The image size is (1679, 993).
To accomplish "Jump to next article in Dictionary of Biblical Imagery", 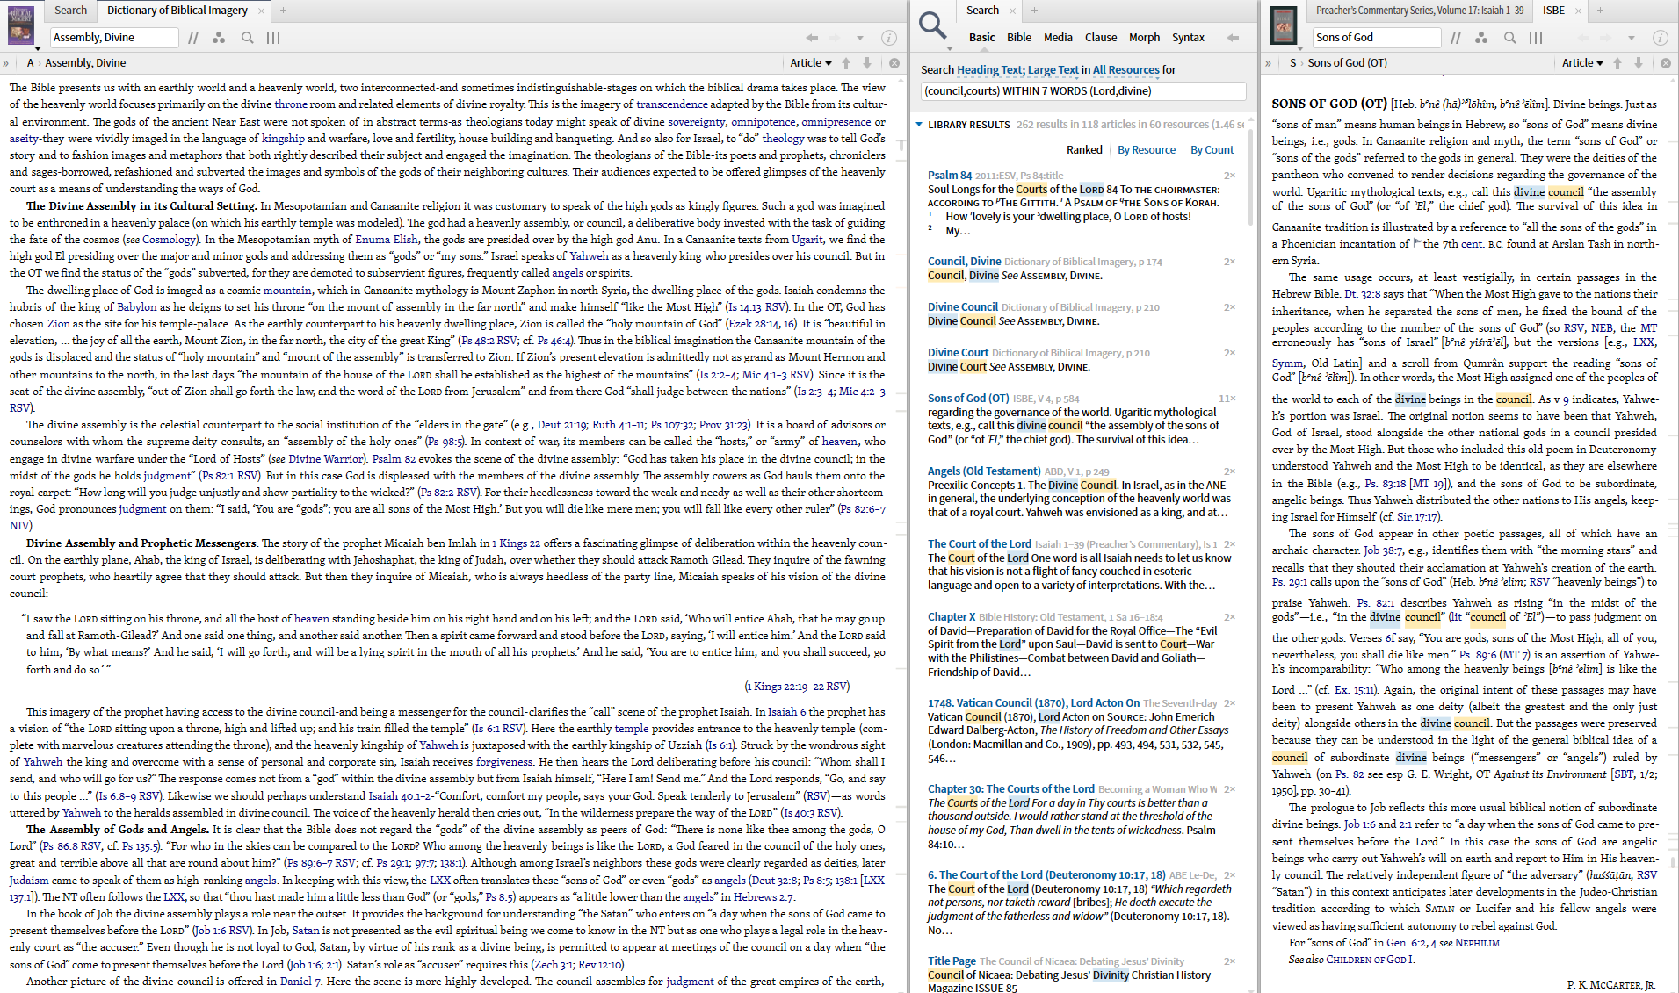I will point(867,63).
